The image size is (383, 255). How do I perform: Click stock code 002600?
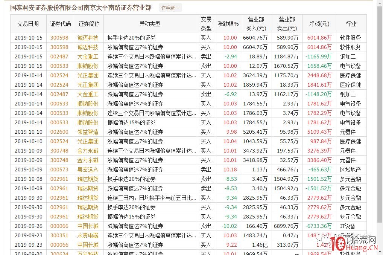[59, 132]
